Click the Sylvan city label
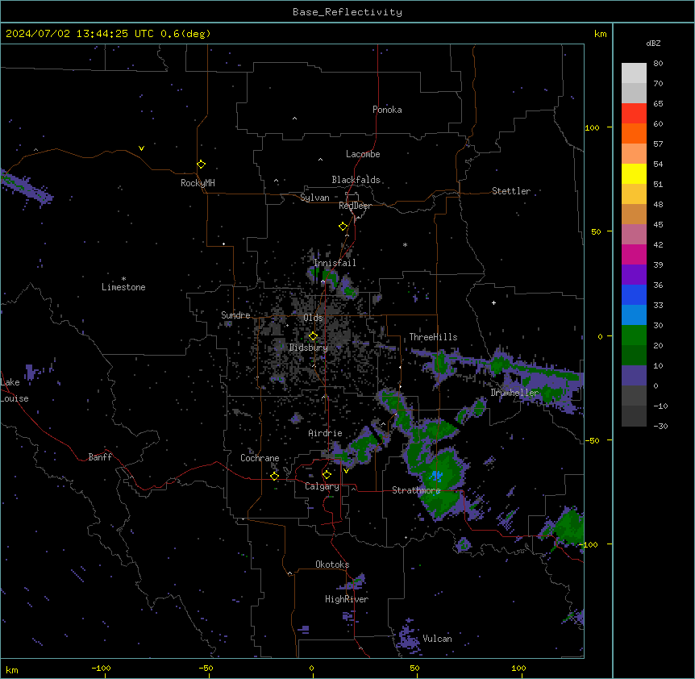Viewport: 695px width, 679px height. pyautogui.click(x=314, y=198)
